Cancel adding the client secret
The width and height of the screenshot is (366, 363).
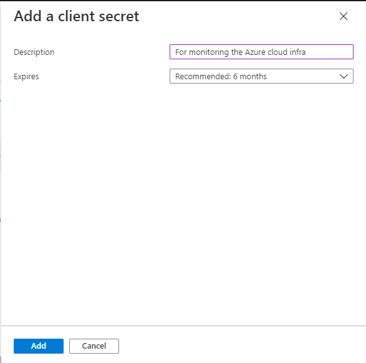click(x=94, y=346)
